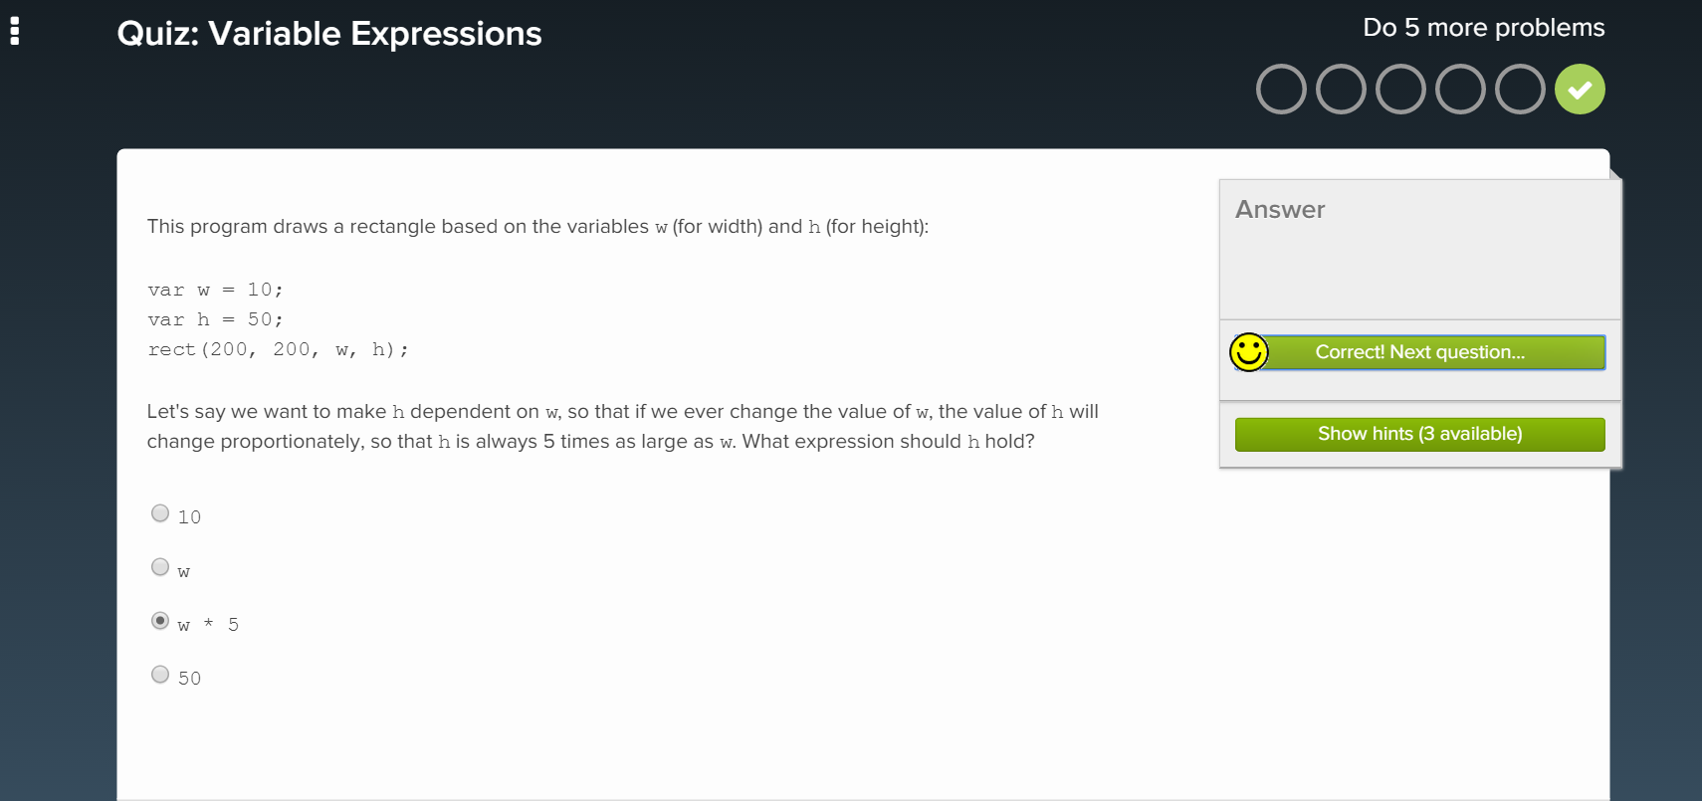Click the fourth empty progress circle
This screenshot has width=1702, height=801.
click(x=1460, y=90)
